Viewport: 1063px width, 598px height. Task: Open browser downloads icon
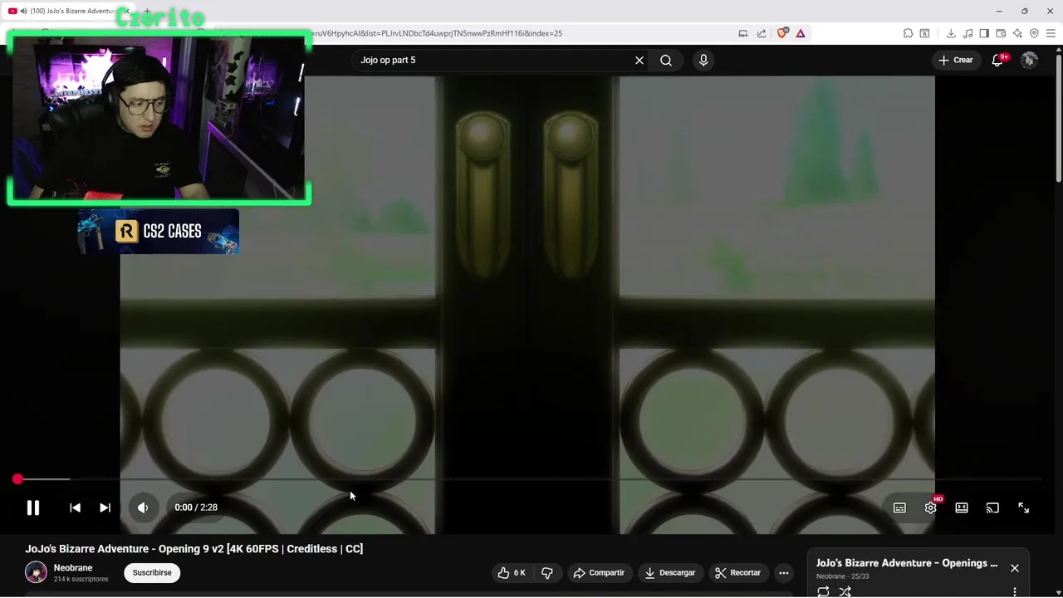(x=951, y=33)
